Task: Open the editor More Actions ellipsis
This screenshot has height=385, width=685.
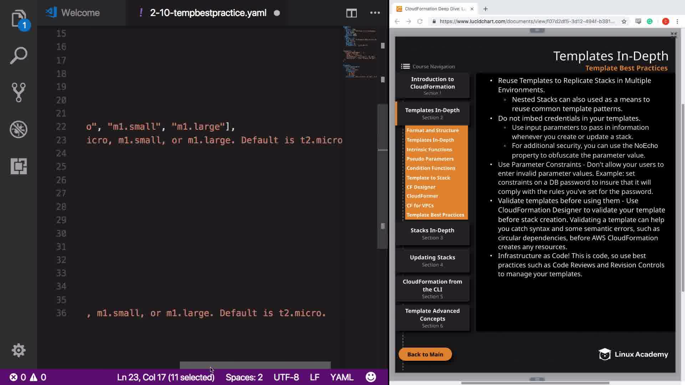Action: pyautogui.click(x=375, y=13)
